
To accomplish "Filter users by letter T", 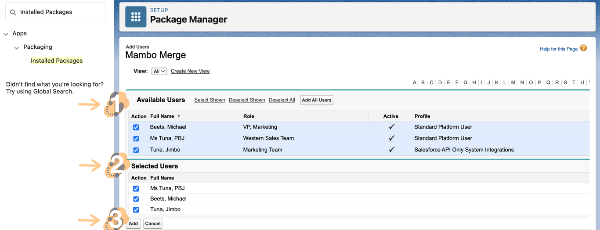I will tap(574, 83).
